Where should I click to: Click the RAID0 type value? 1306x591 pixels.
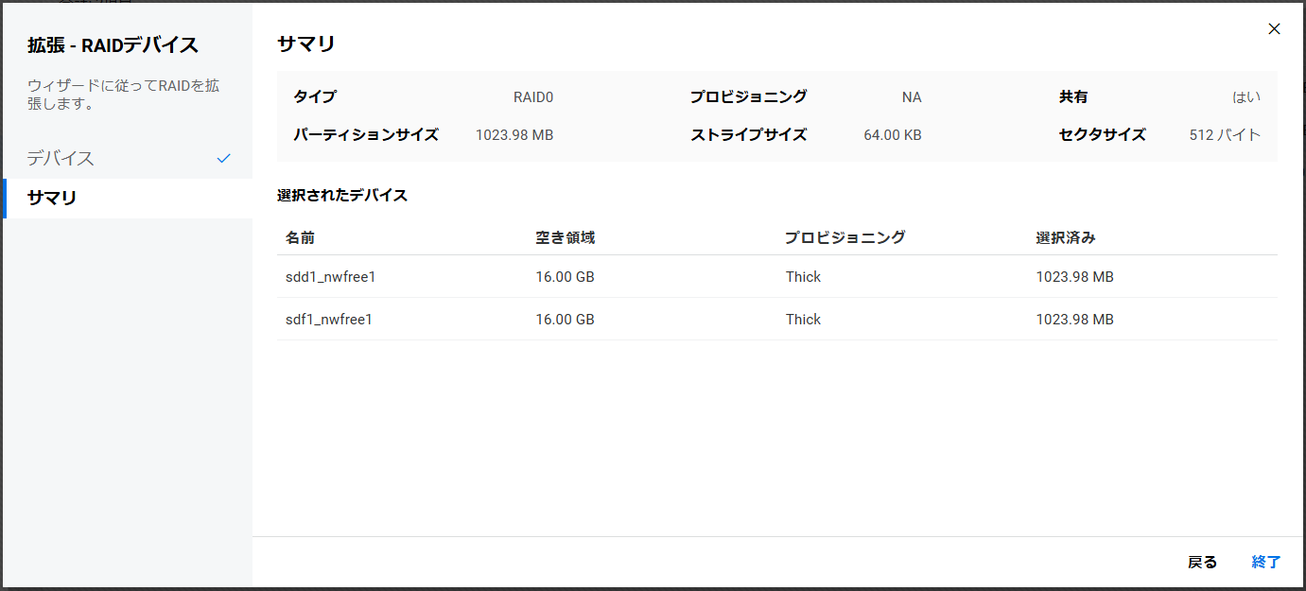(533, 96)
